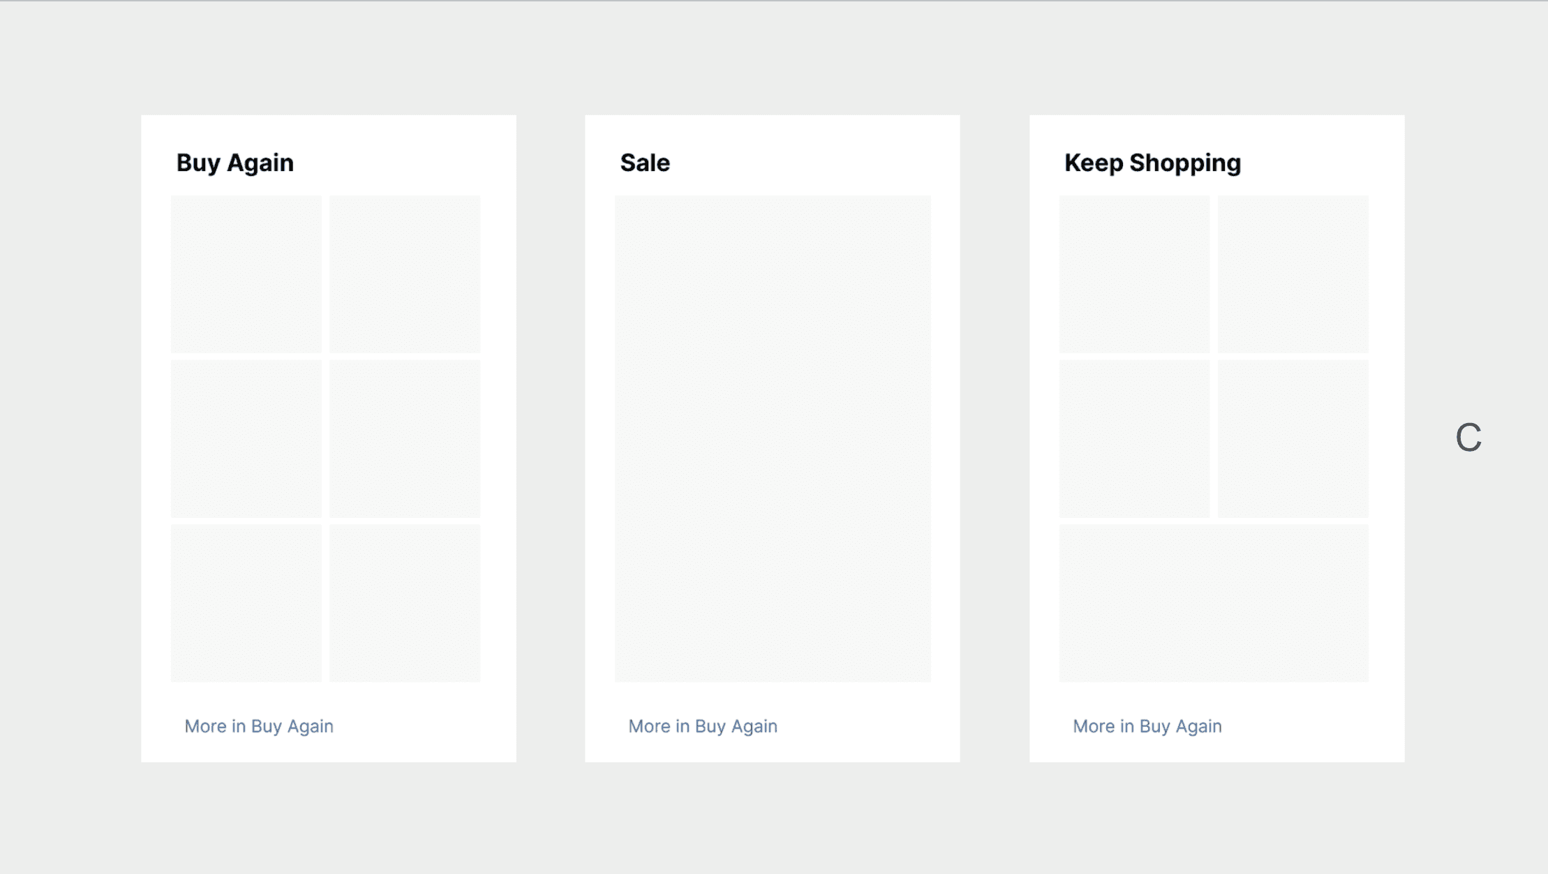Screen dimensions: 1548x874
Task: Click middle-left thumbnail in Buy Again card
Action: [x=246, y=438]
